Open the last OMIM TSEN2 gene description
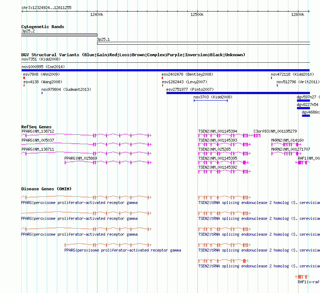 [259, 266]
